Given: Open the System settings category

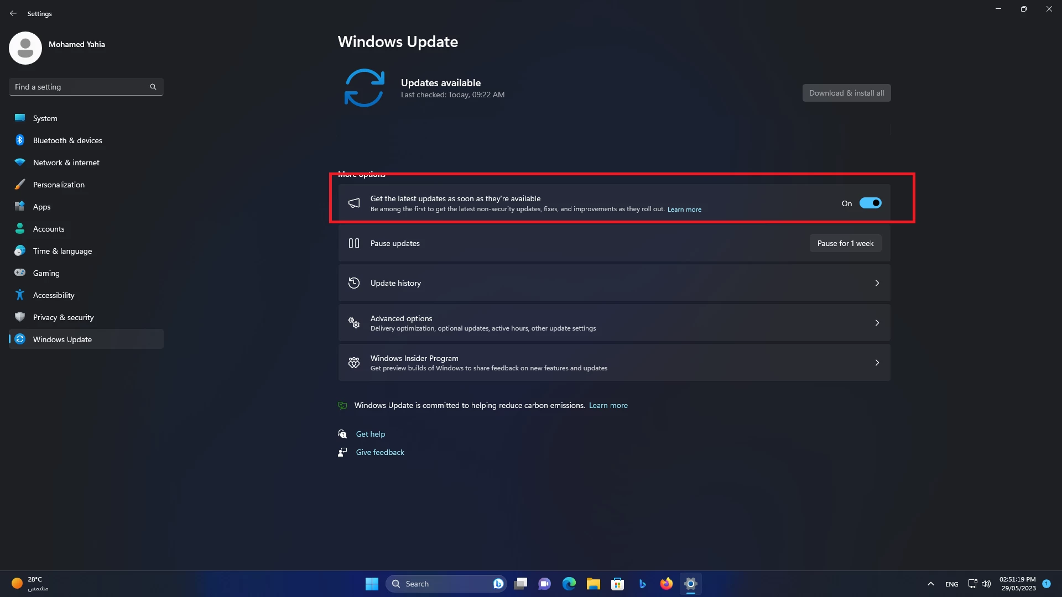Looking at the screenshot, I should coord(86,118).
